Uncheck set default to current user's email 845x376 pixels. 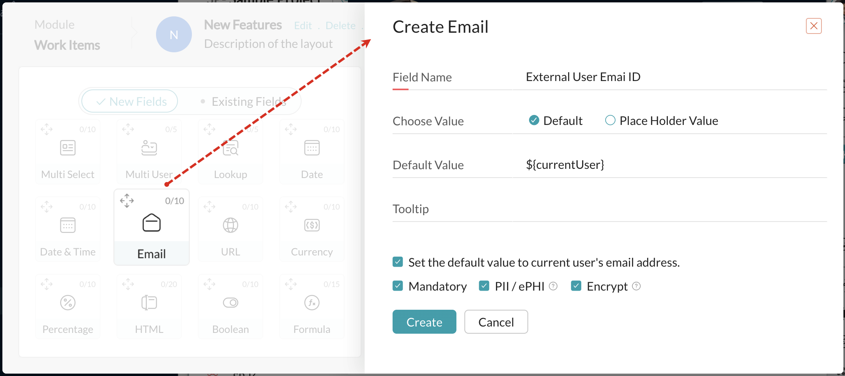pos(398,262)
